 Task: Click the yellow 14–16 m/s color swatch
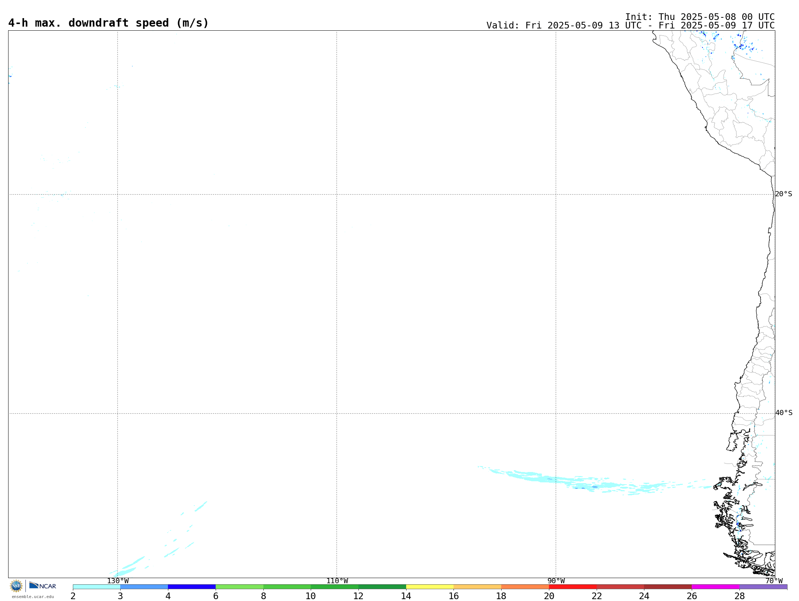pyautogui.click(x=430, y=587)
